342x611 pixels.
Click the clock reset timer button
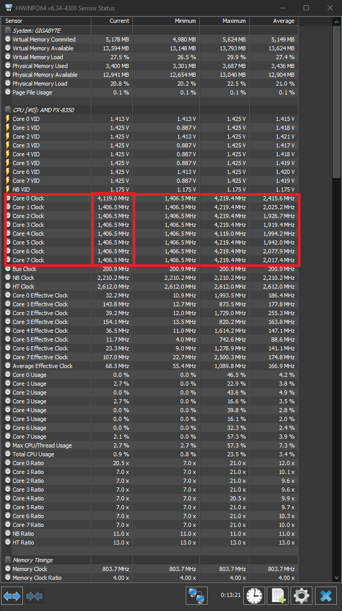pyautogui.click(x=254, y=596)
